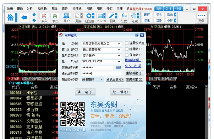Open the F10/F9 info icon
This screenshot has height=139, width=214.
[x=100, y=16]
